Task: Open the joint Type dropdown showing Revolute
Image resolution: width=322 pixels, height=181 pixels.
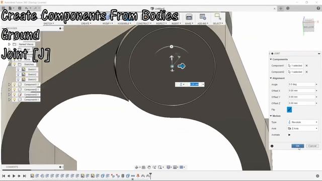Action: pos(302,122)
